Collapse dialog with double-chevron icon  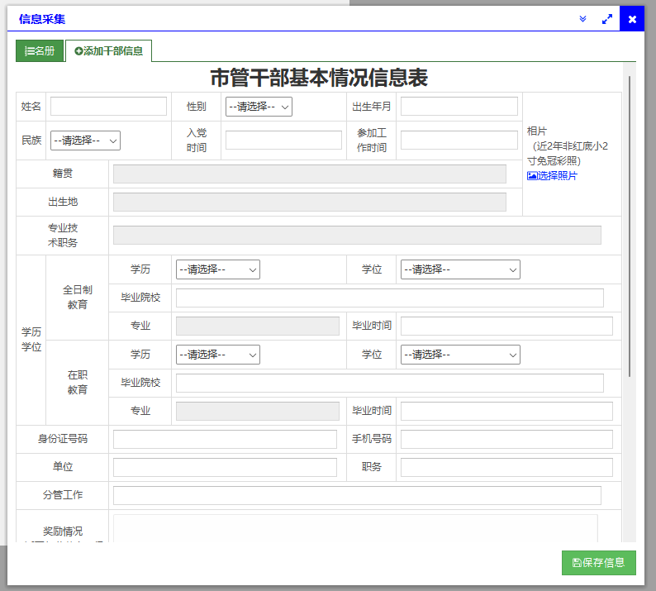tap(582, 19)
